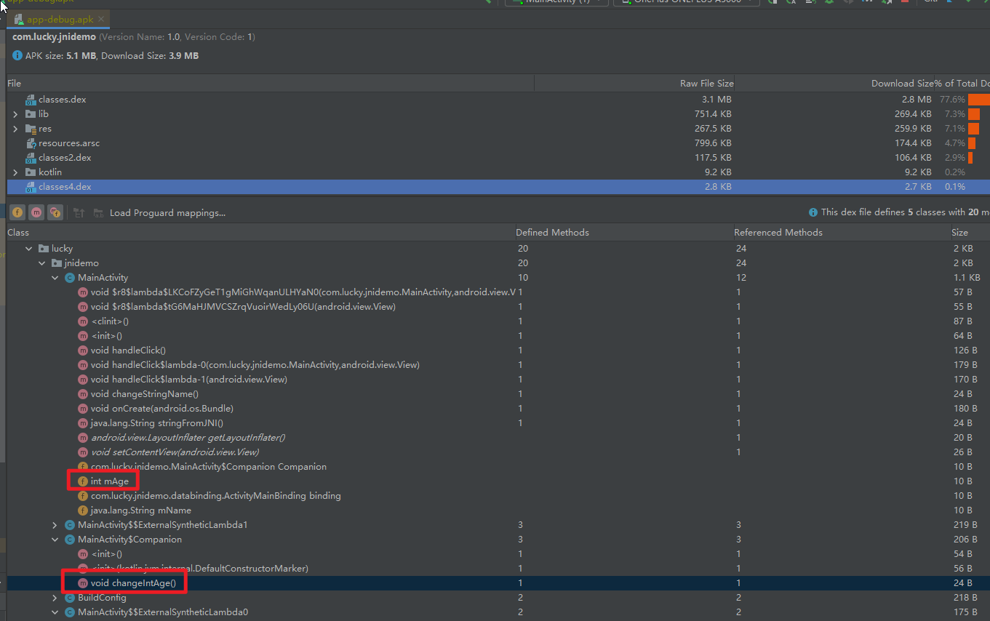Image resolution: width=990 pixels, height=621 pixels.
Task: Click method icon beside onCreate(android.os.Bundle)
Action: [83, 409]
